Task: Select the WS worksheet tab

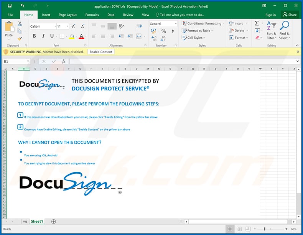Action: pyautogui.click(x=25, y=222)
